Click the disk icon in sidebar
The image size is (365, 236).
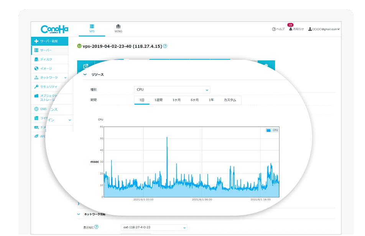pyautogui.click(x=36, y=59)
